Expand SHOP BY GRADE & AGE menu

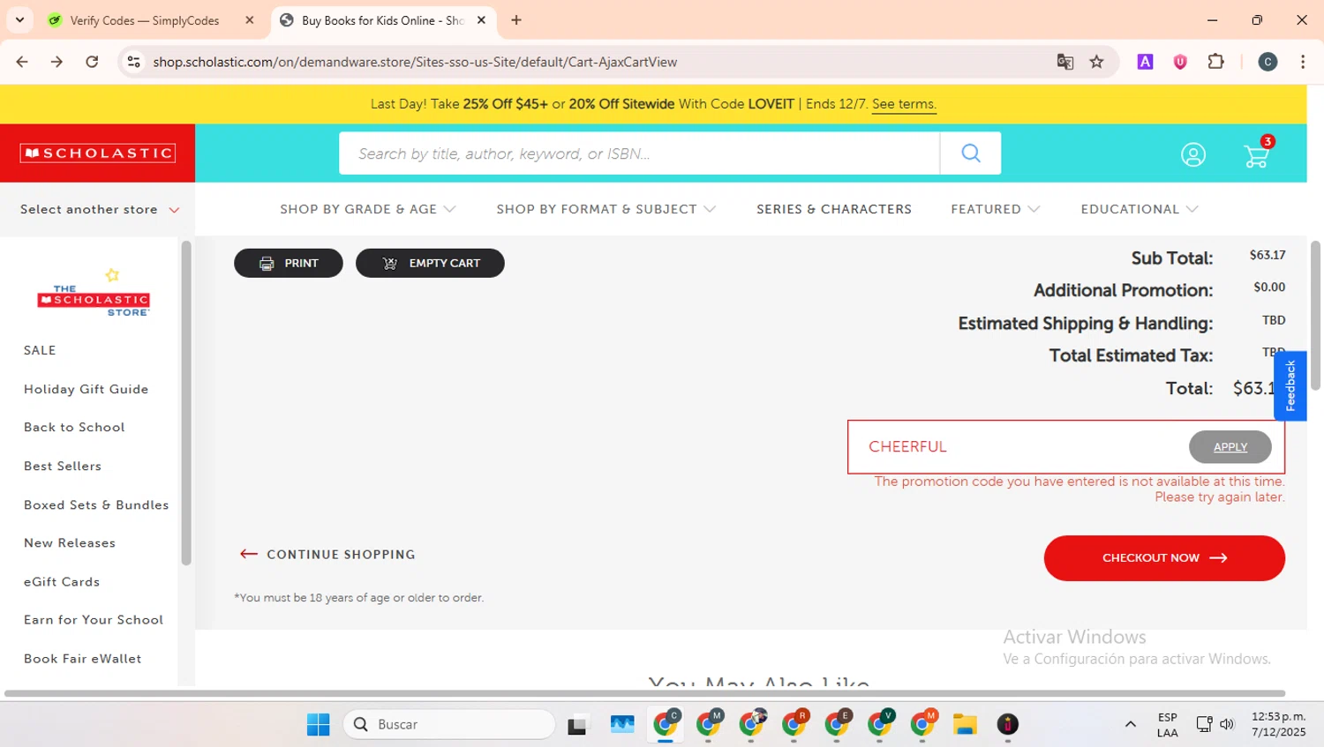pos(368,210)
